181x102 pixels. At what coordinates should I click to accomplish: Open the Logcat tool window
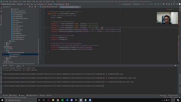[x=42, y=95]
